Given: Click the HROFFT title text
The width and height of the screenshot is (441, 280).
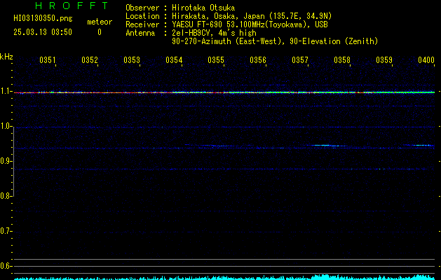Looking at the screenshot, I should pos(72,6).
